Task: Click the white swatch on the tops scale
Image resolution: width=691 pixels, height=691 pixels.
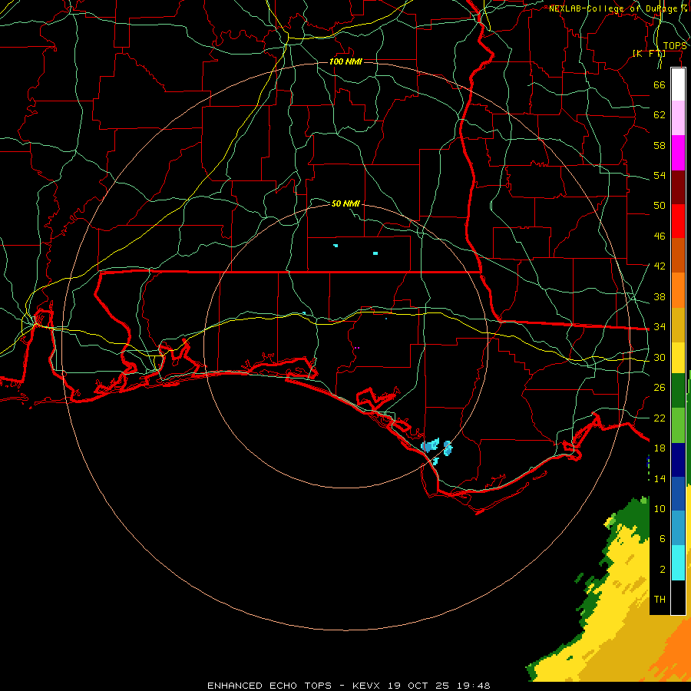Action: (678, 84)
